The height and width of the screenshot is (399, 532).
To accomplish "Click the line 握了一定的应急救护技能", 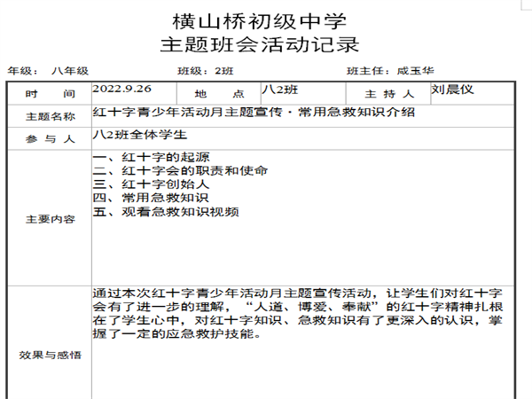I will [x=176, y=334].
